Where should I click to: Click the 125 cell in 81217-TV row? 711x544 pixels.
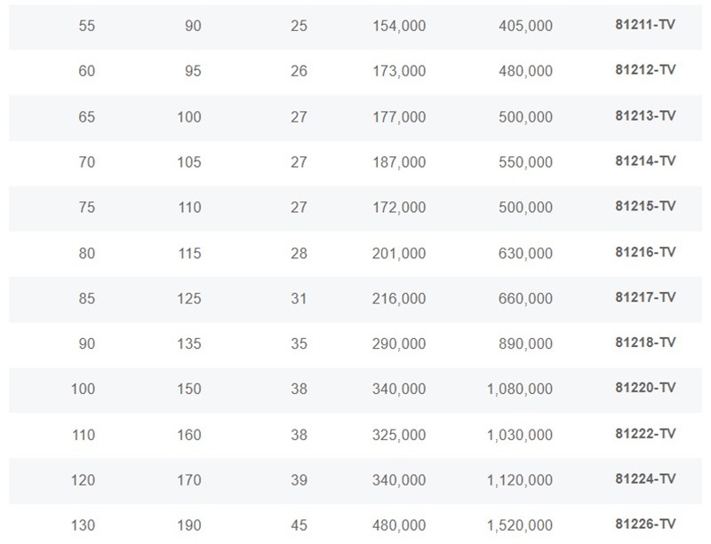(189, 298)
